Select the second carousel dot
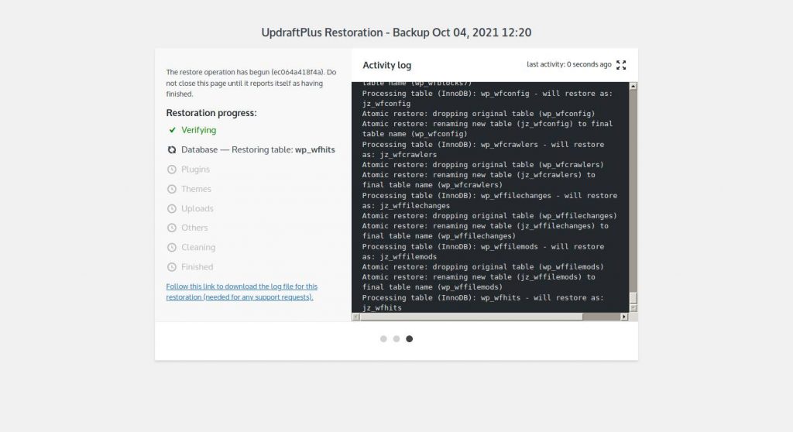793x432 pixels. [396, 339]
